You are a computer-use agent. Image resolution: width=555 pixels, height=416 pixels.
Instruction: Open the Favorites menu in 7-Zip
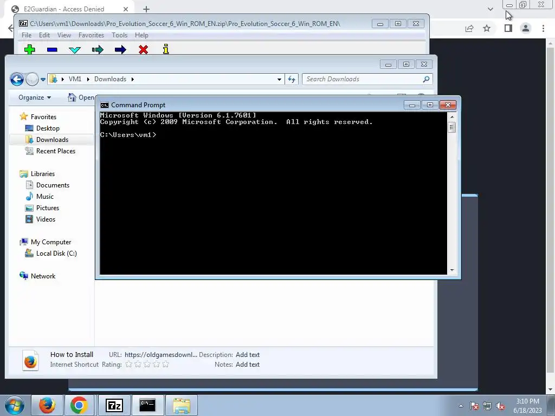click(91, 35)
